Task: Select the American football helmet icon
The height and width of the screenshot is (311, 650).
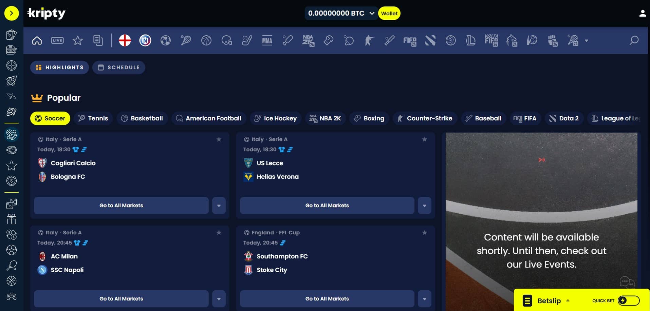Action: click(x=227, y=41)
